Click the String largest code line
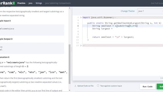 click(102, 29)
